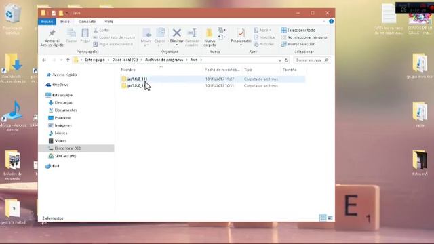Expand the Abrir dropdown arrow

270,30
